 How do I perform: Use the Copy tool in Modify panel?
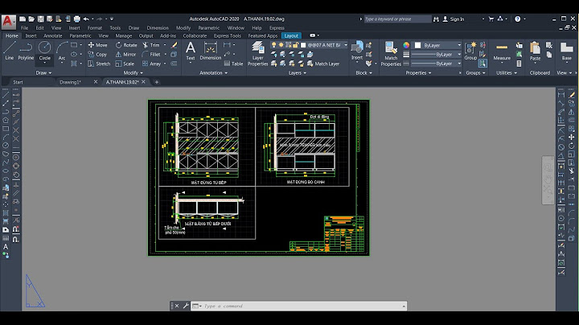(97, 54)
